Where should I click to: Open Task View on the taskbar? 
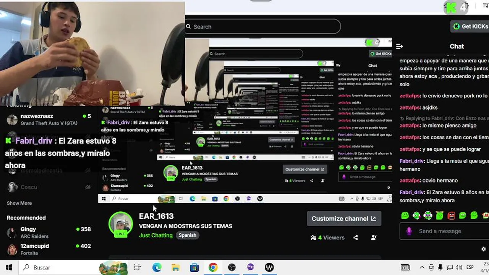coord(138,267)
